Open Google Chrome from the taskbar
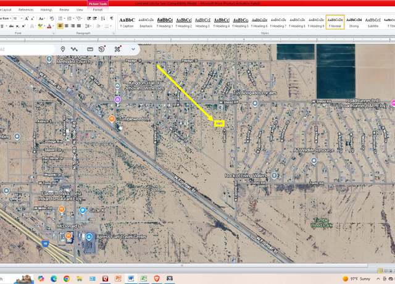Screen dimensions: 395x284 point(67,278)
